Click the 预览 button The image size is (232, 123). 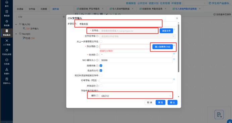160,102
